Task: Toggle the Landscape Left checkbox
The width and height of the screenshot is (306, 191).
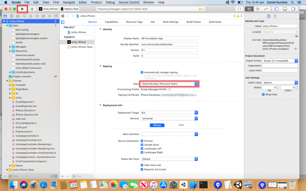Action: pyautogui.click(x=142, y=149)
